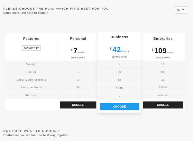Click the 'Not sure what to choose?' heading
This screenshot has height=141, width=193.
click(x=32, y=131)
